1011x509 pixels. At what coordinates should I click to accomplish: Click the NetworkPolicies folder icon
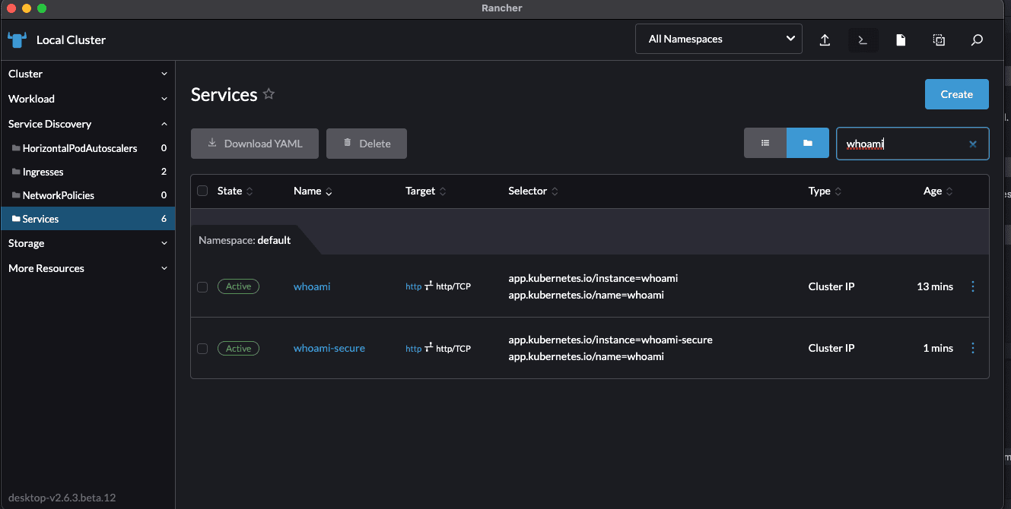[x=16, y=195]
